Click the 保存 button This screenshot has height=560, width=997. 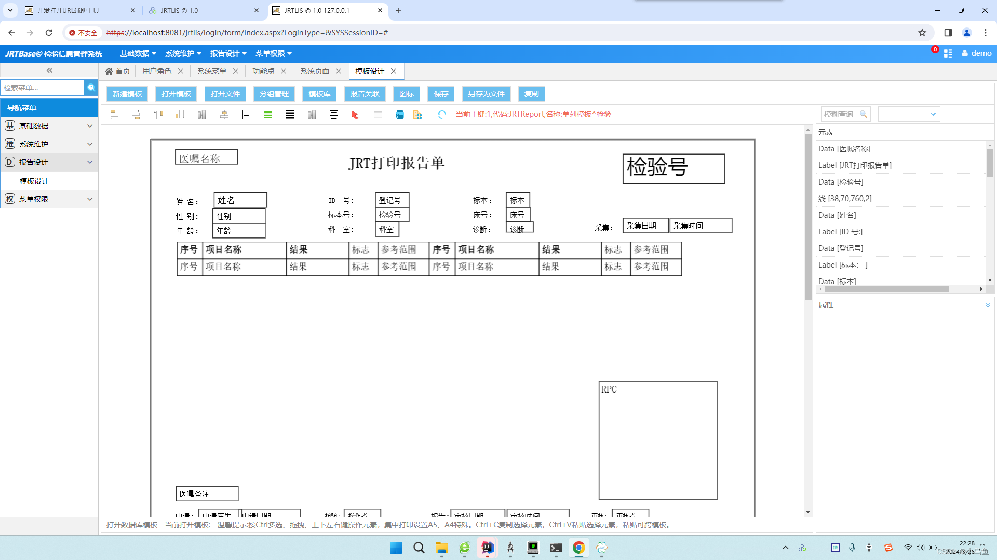441,94
